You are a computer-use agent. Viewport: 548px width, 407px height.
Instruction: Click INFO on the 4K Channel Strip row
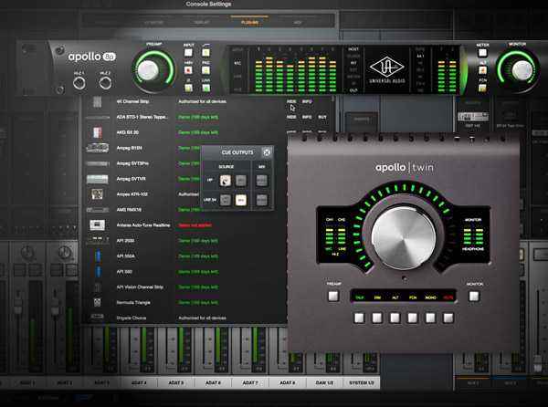tap(307, 101)
